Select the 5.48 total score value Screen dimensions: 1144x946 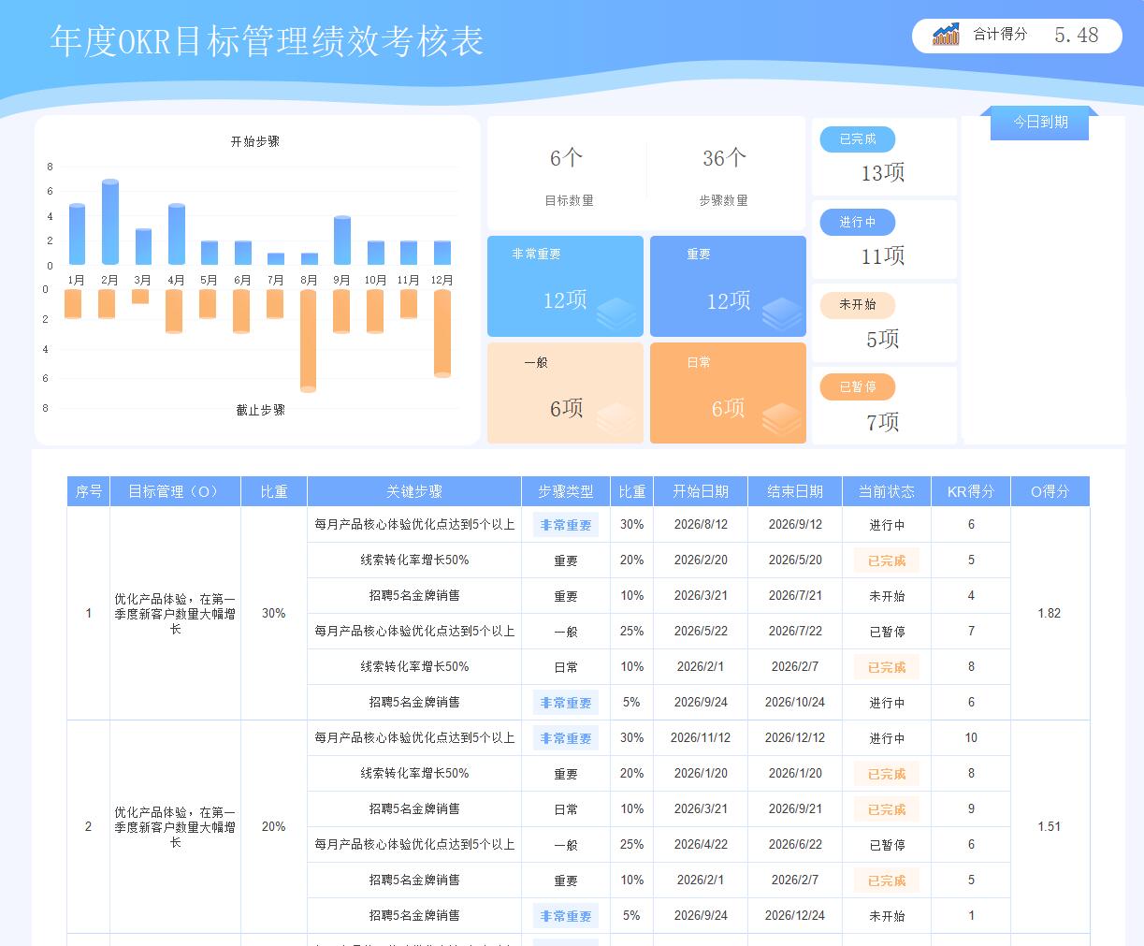click(1076, 36)
